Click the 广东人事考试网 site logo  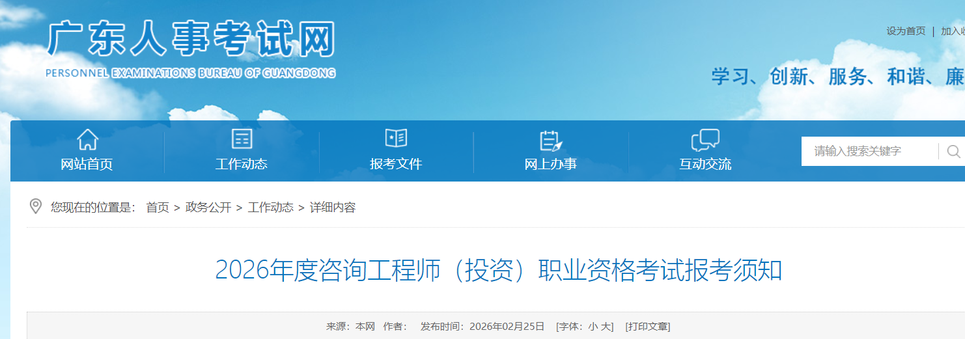pos(191,48)
